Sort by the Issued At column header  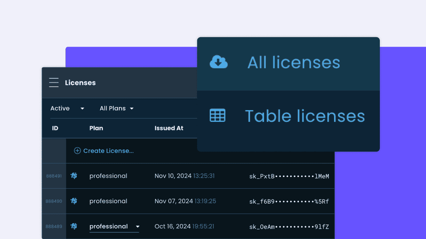169,128
